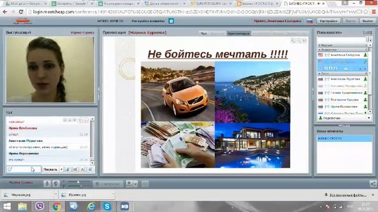This screenshot has width=378, height=212.
Task: Click the Послать send button
Action: point(50,170)
